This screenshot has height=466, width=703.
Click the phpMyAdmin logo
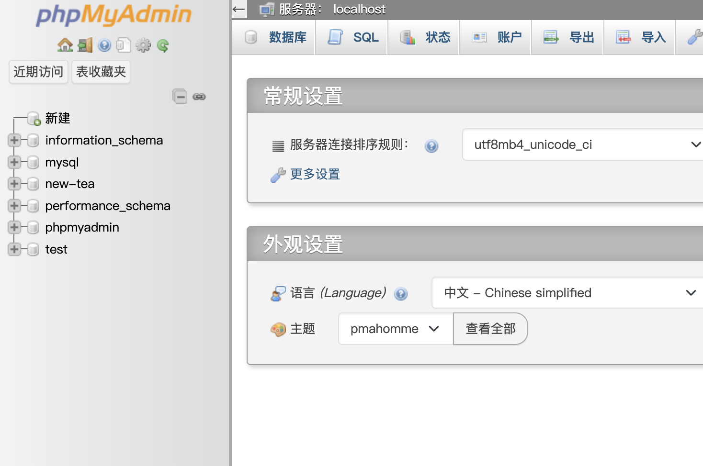click(x=114, y=15)
